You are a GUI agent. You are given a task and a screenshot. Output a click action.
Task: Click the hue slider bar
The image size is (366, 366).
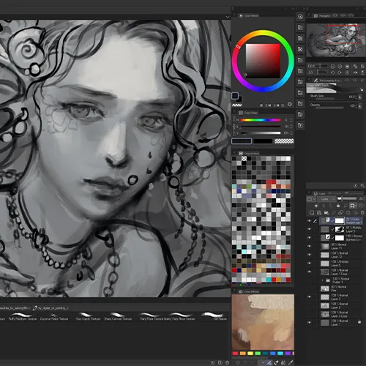click(261, 120)
